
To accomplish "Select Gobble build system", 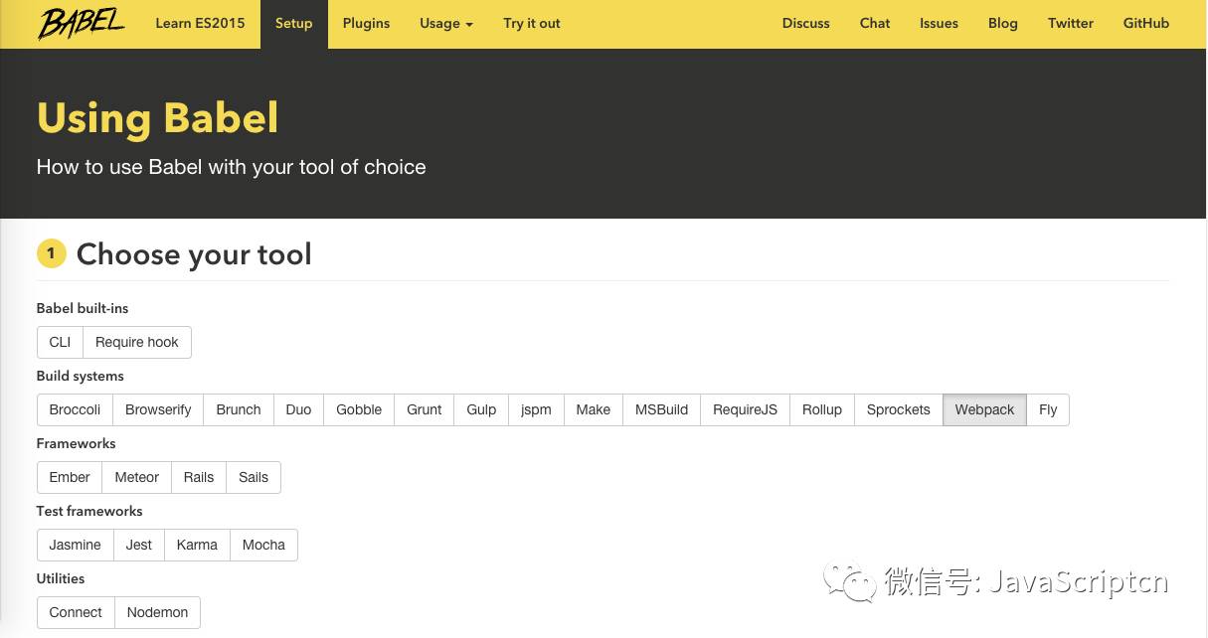I will point(359,409).
